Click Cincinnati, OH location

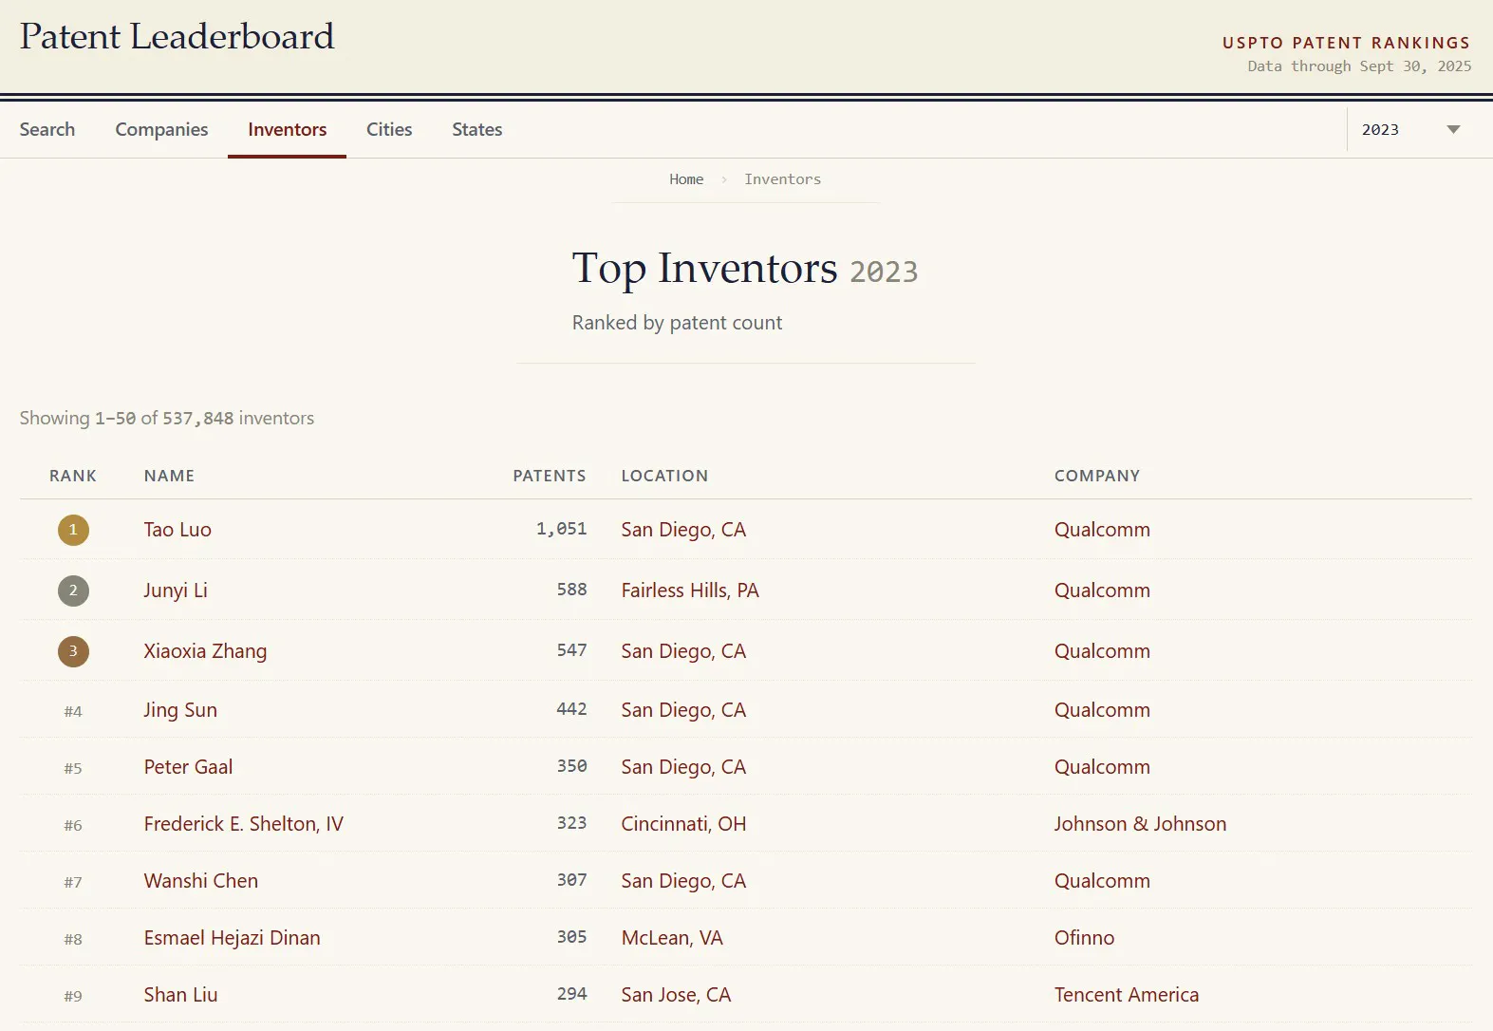pyautogui.click(x=683, y=824)
